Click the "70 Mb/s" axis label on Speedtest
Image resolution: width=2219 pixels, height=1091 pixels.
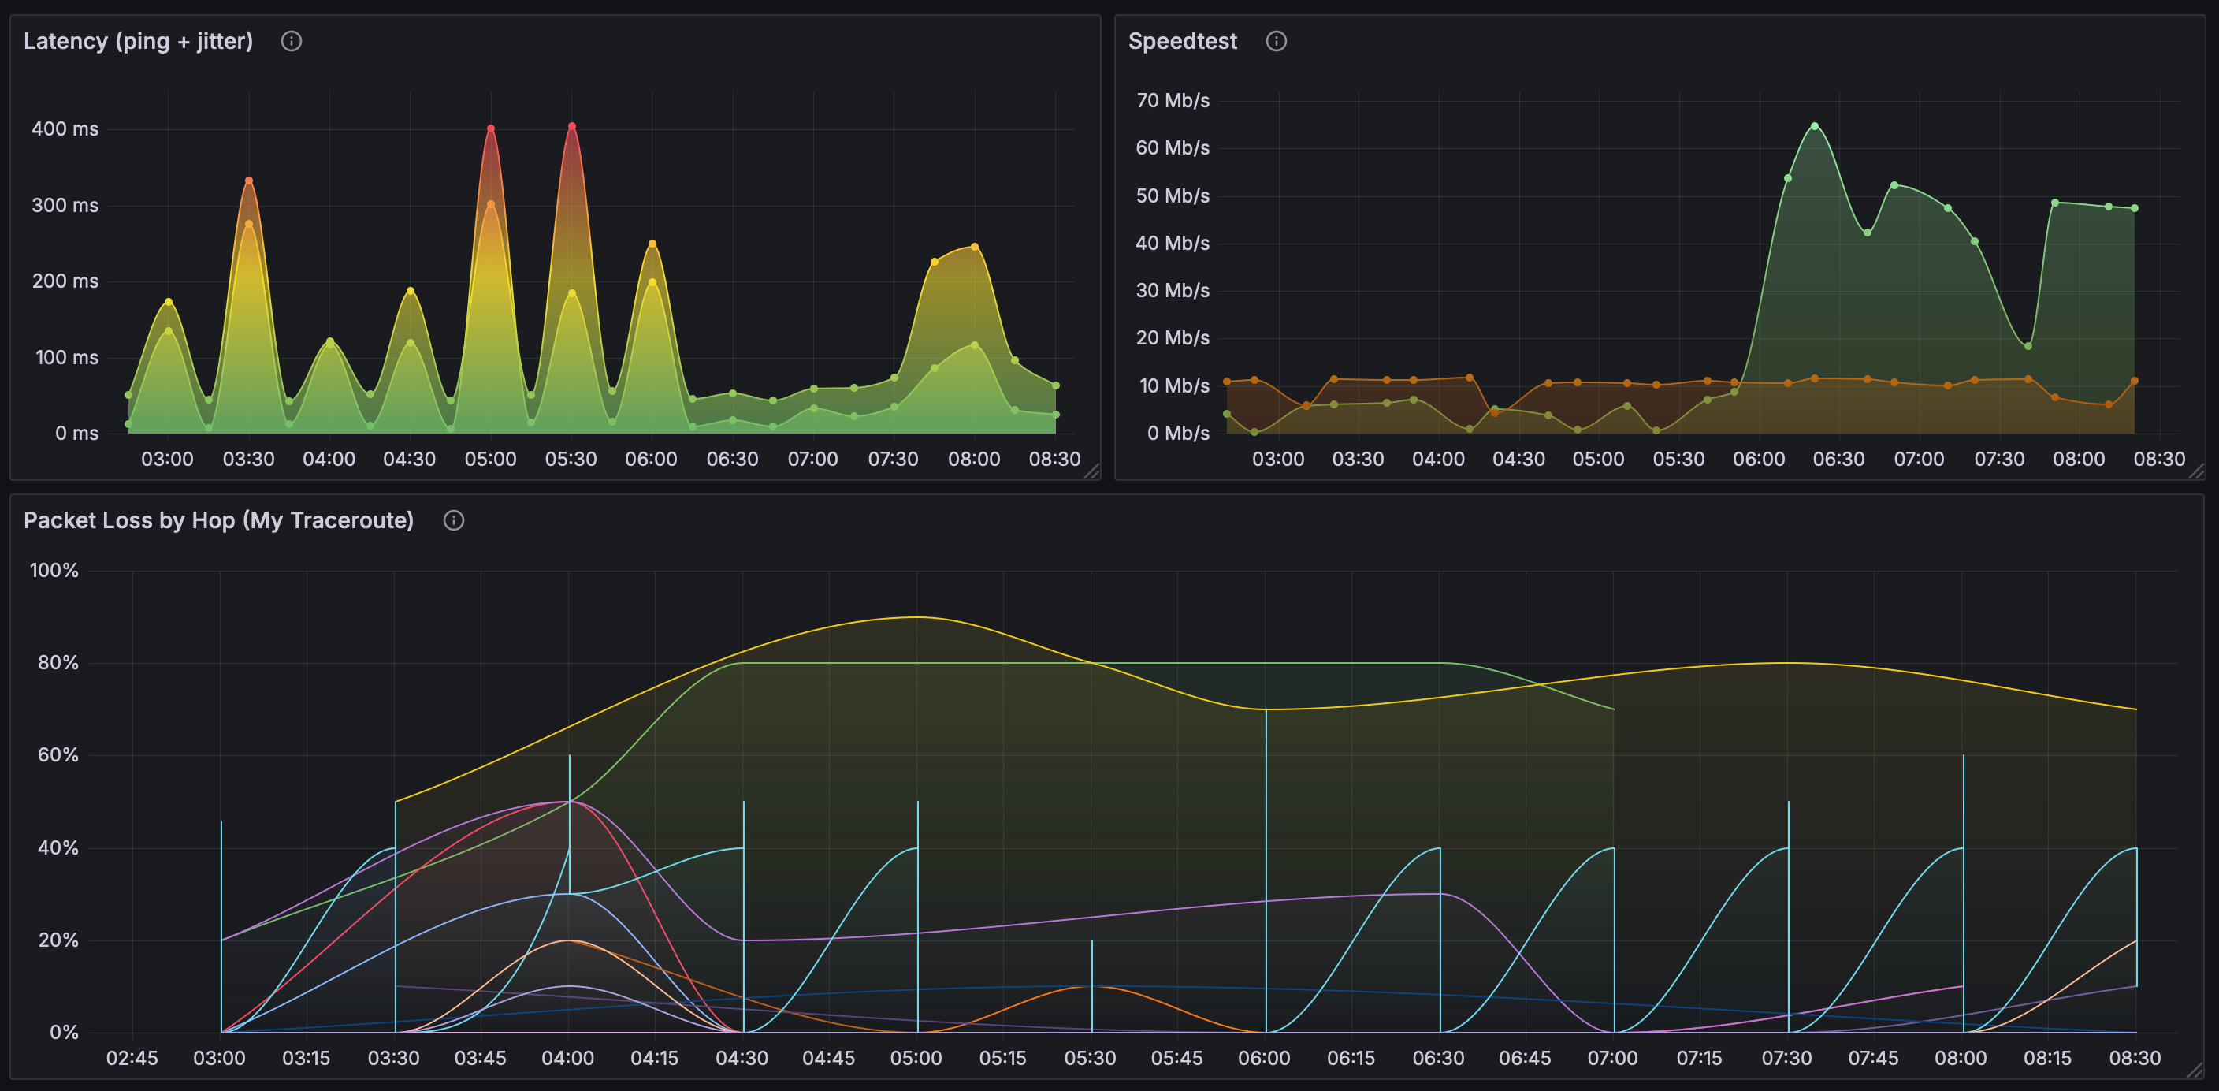(1173, 100)
